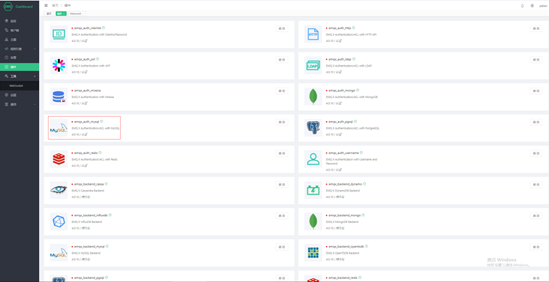Expand the rule engine sidebar submenu
The image size is (549, 282).
(x=34, y=49)
